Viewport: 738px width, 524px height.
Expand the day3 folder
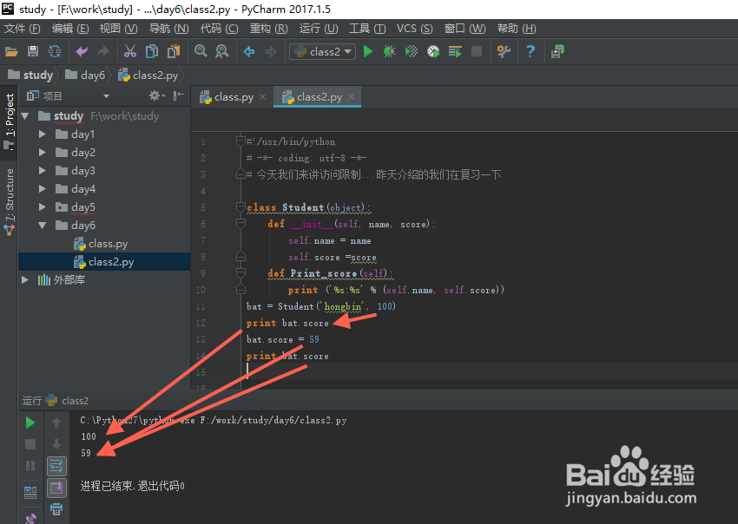click(42, 171)
